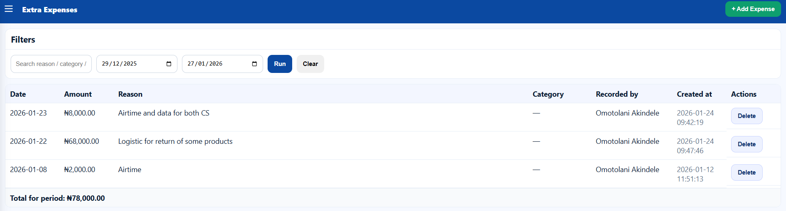Click the Created at column header
This screenshot has width=786, height=211.
(694, 94)
